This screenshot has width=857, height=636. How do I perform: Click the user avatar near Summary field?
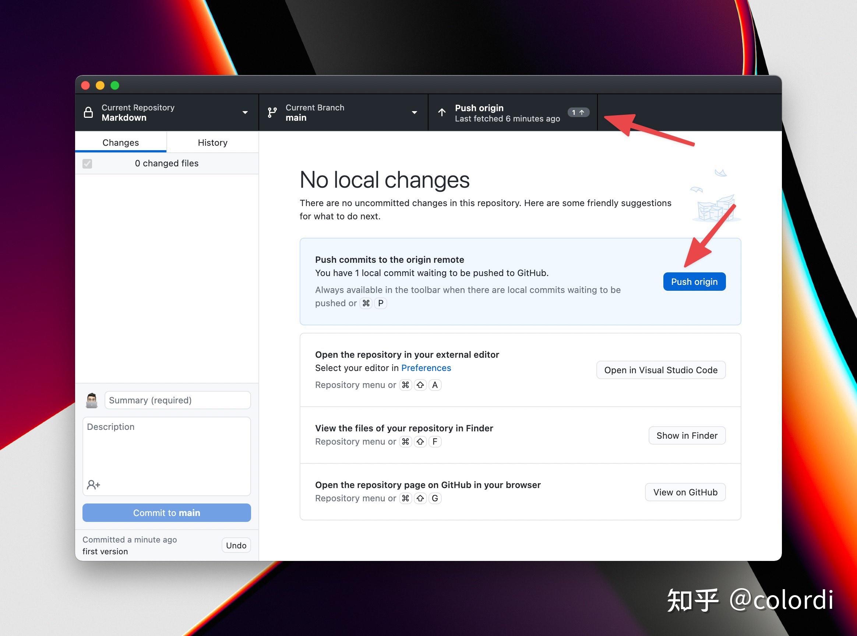[x=92, y=400]
